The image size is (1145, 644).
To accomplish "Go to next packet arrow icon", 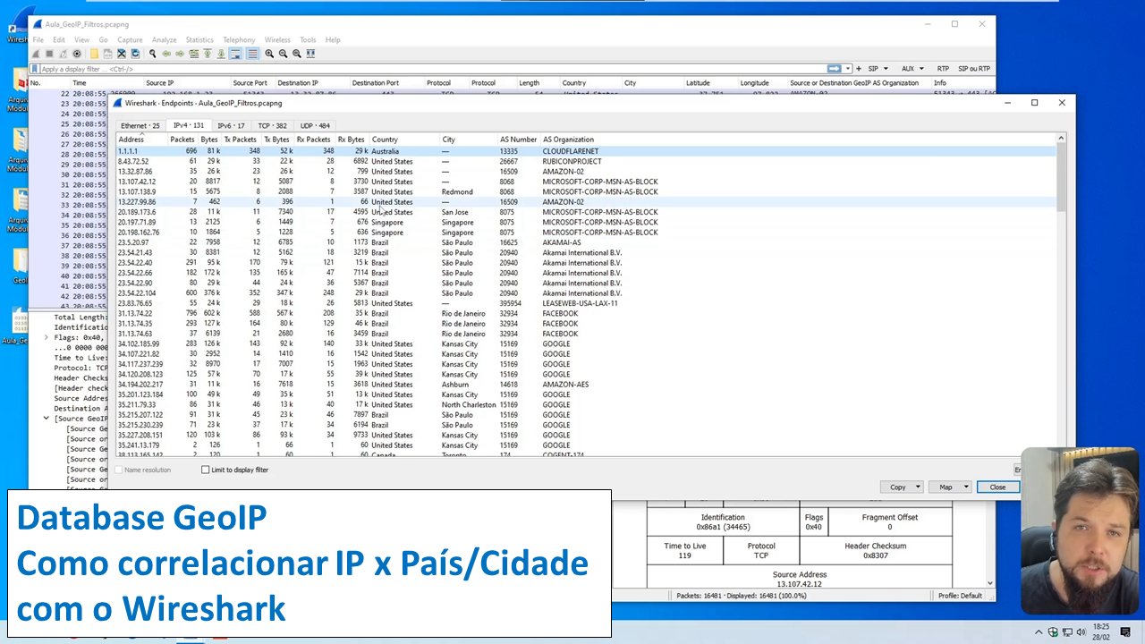I will 180,54.
